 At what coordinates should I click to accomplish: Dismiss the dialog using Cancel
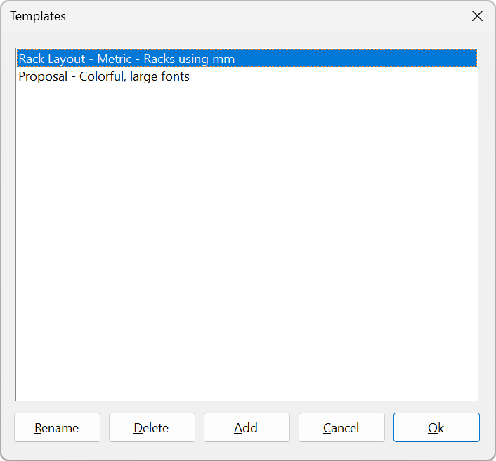click(341, 427)
